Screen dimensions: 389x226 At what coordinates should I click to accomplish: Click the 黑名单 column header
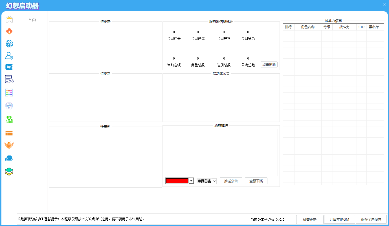pyautogui.click(x=374, y=27)
